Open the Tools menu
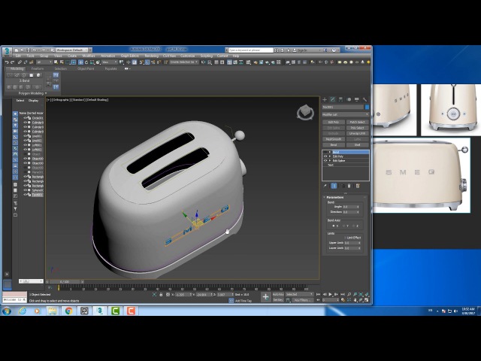The image size is (481, 361). (x=30, y=56)
